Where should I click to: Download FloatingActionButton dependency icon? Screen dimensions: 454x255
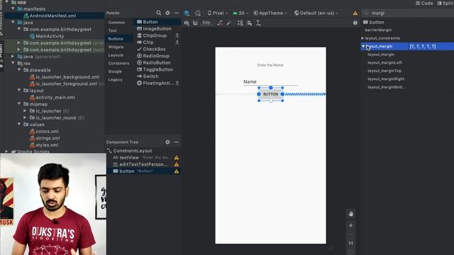tap(177, 83)
